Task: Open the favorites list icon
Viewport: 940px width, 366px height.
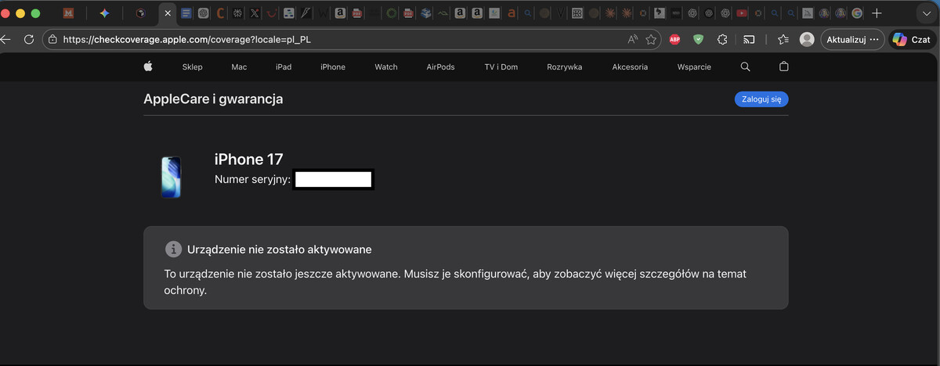Action: tap(783, 39)
